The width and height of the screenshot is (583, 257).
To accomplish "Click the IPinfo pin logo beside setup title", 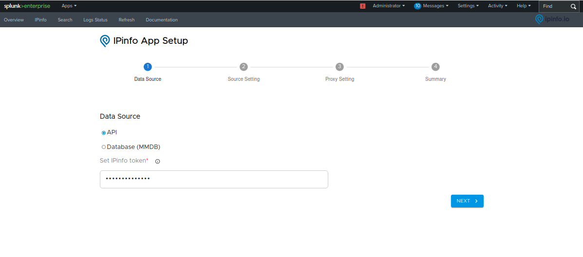I will coord(105,41).
